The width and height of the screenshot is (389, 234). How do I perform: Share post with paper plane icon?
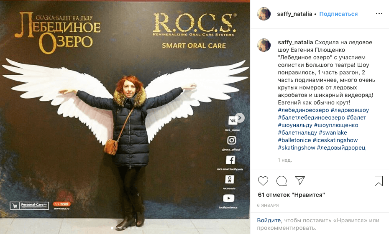[x=299, y=181]
